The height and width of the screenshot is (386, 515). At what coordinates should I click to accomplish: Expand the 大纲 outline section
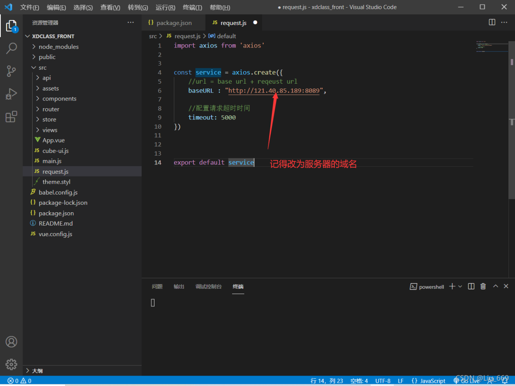click(x=37, y=371)
